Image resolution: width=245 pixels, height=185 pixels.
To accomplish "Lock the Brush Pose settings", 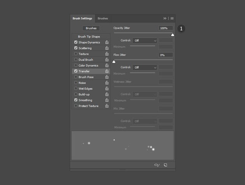I will pyautogui.click(x=107, y=77).
